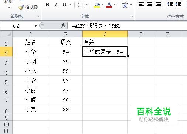Select column A header
187x134 pixels.
pyautogui.click(x=31, y=34)
